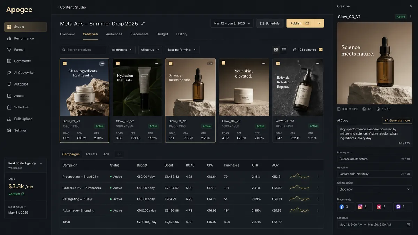Edit the Headline field Radiant skin. Naturally.

pos(374,174)
